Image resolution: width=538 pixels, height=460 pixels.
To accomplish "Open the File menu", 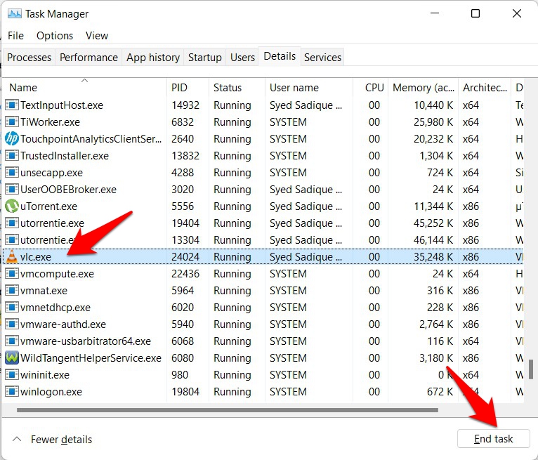I will pyautogui.click(x=15, y=36).
